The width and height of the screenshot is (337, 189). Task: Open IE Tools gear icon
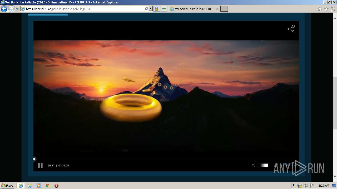[333, 9]
